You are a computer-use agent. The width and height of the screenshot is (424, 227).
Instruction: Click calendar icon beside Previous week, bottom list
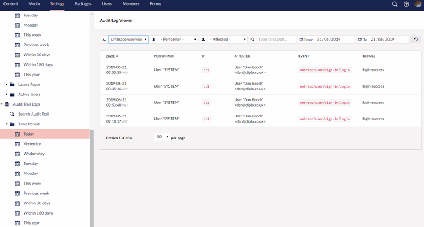(18, 194)
